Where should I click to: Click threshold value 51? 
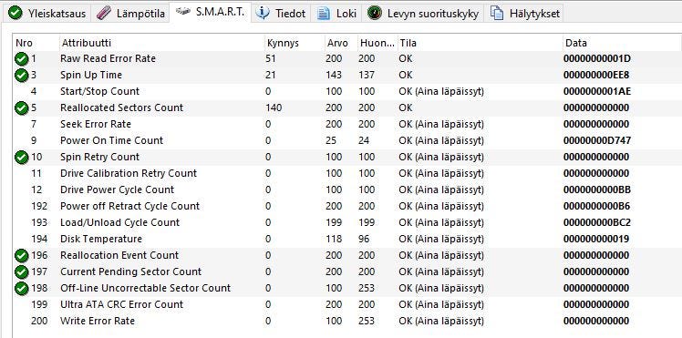[x=271, y=58]
